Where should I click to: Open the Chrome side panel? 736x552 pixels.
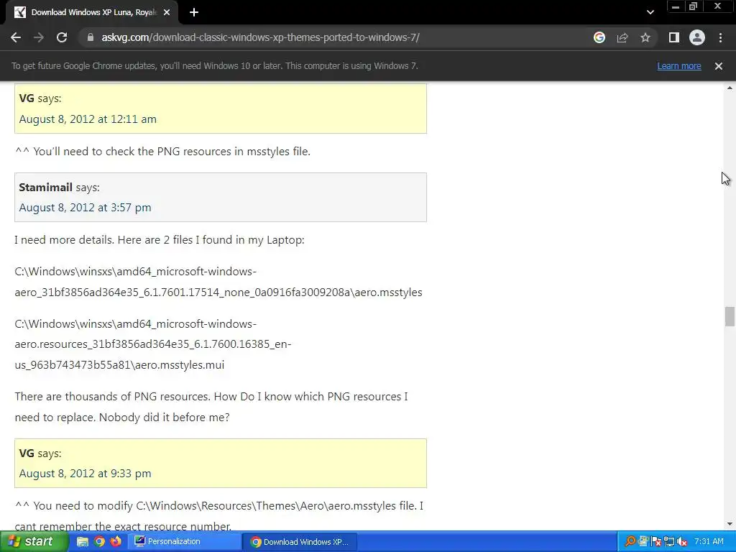tap(674, 37)
